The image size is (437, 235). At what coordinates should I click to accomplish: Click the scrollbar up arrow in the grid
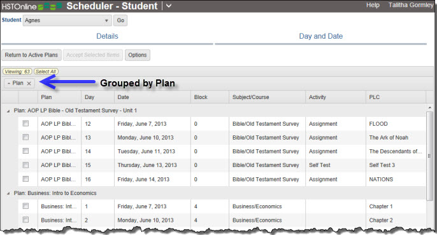click(430, 107)
